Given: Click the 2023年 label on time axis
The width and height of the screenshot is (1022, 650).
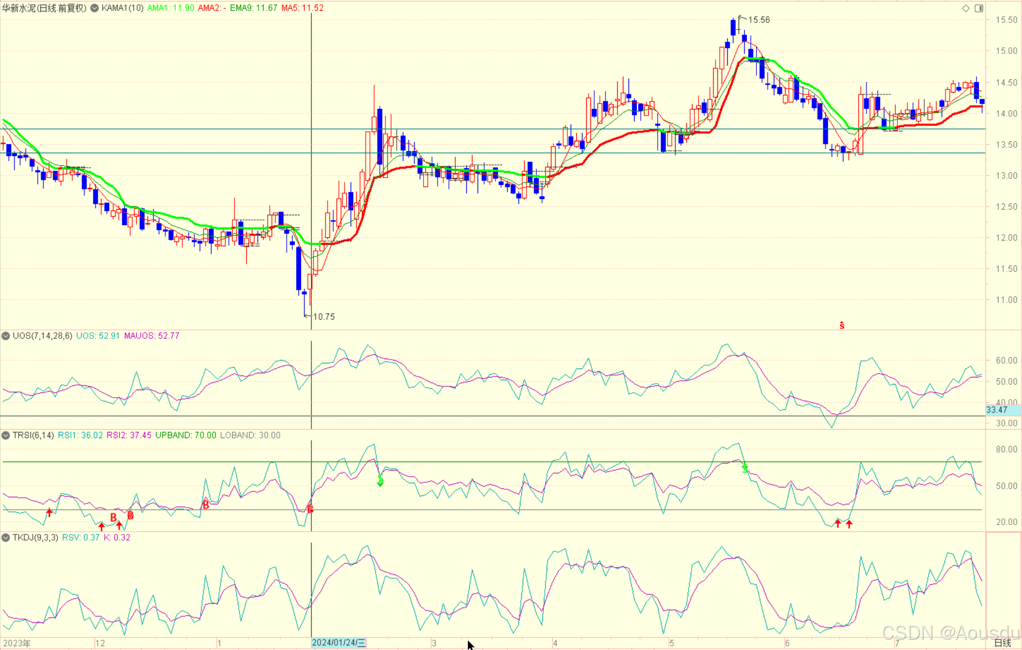Looking at the screenshot, I should click(16, 643).
